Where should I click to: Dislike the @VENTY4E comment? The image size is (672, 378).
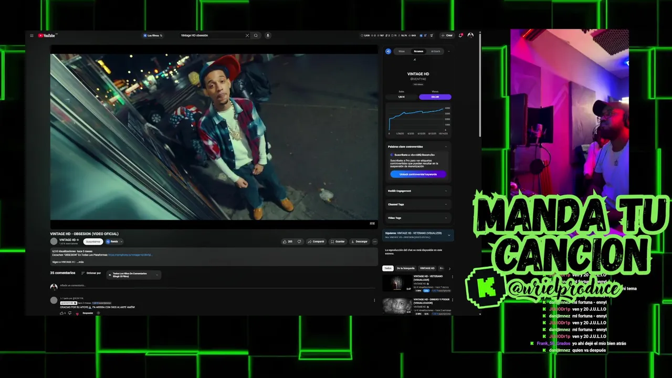(70, 313)
